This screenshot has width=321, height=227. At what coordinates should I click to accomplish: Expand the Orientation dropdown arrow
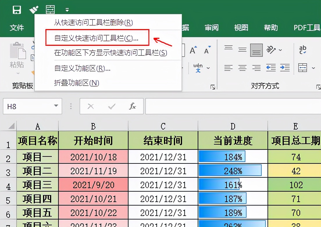click(x=281, y=50)
